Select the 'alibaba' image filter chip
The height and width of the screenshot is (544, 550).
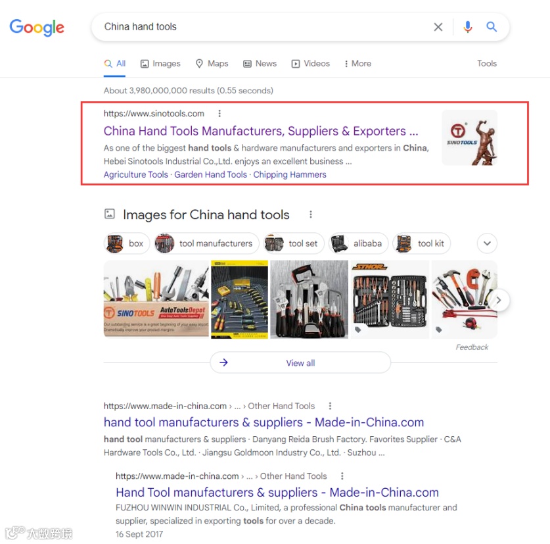point(358,243)
